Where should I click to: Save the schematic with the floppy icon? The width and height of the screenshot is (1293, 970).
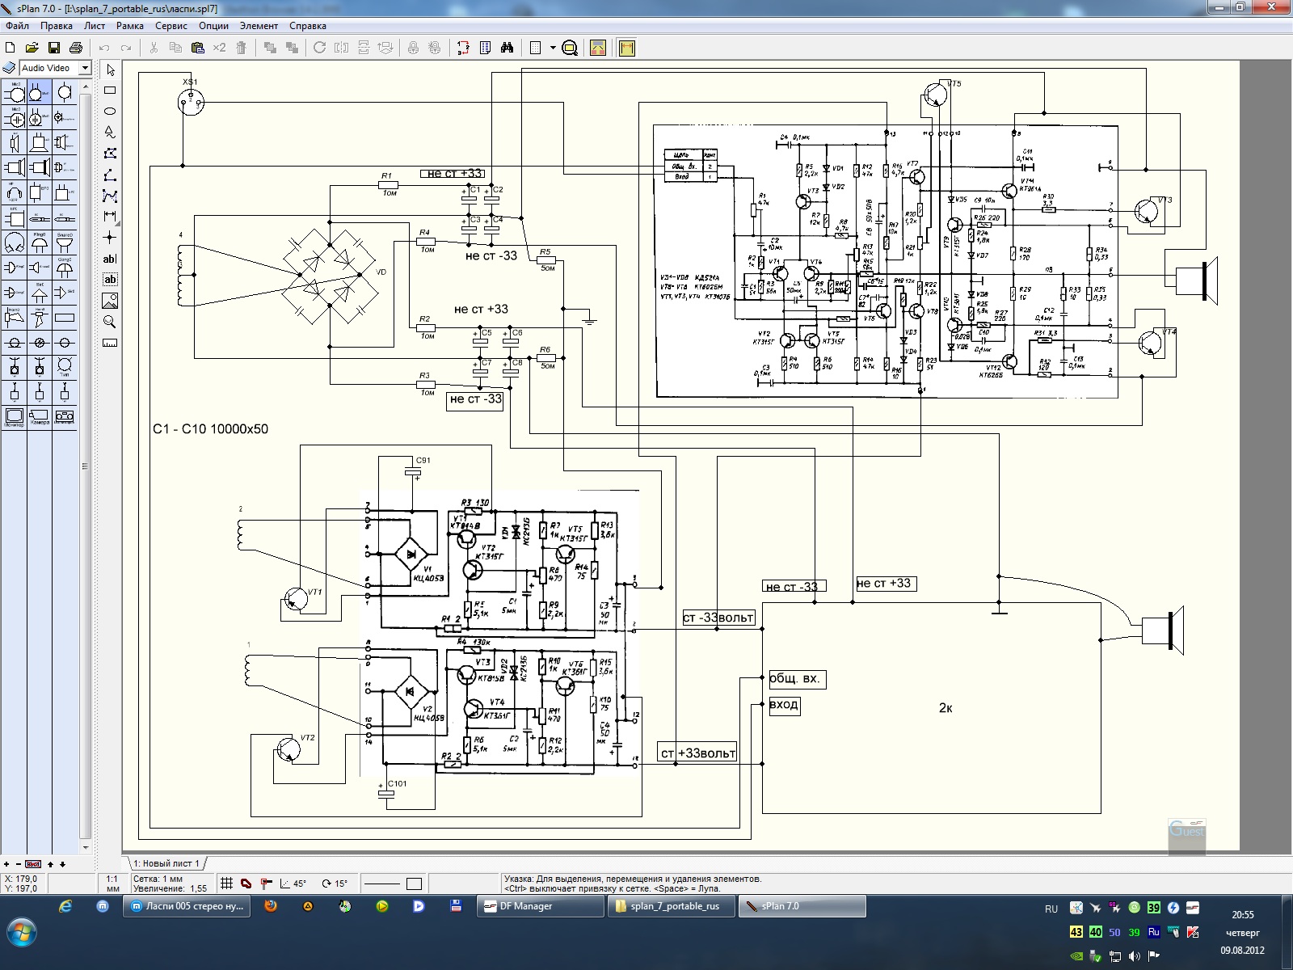54,48
